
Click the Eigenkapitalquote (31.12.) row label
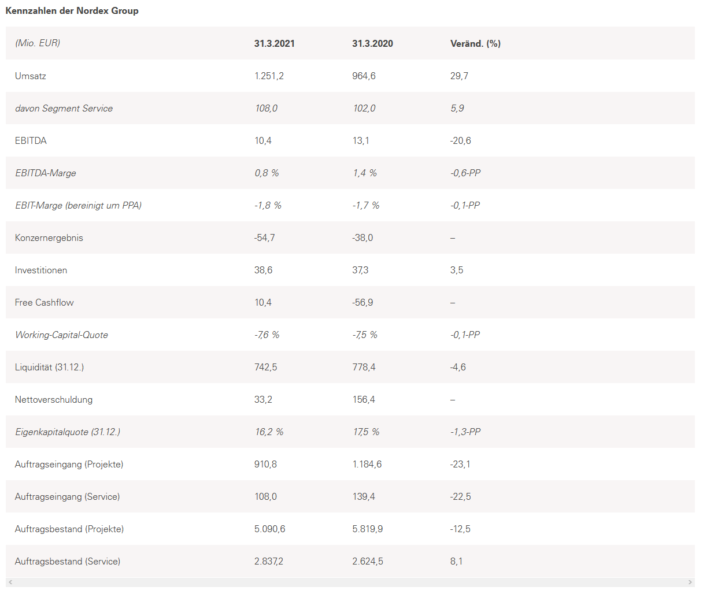click(68, 432)
